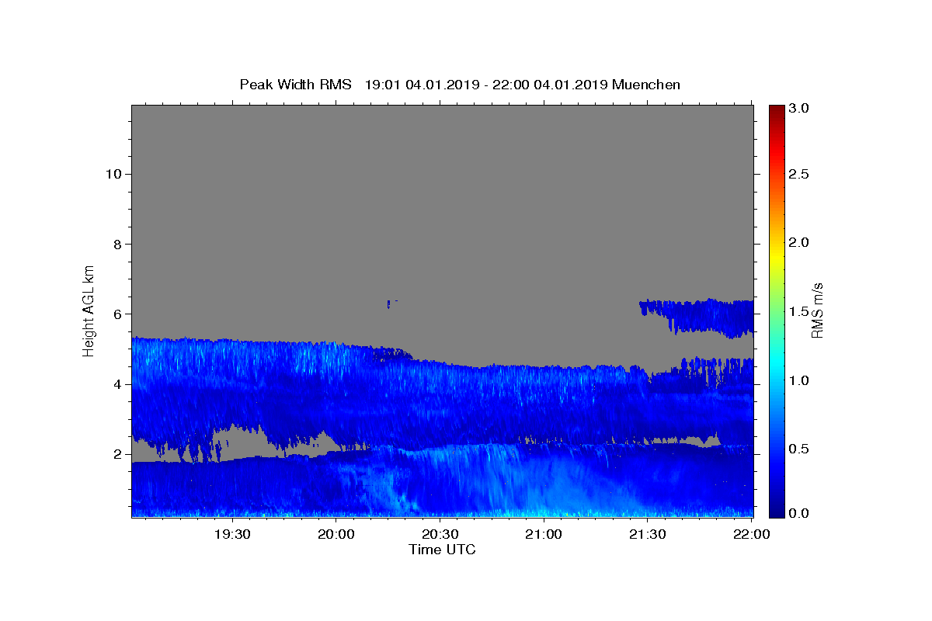Screen dimensions: 932x621
Task: Click the "2.0" colorbar value
Action: (800, 242)
